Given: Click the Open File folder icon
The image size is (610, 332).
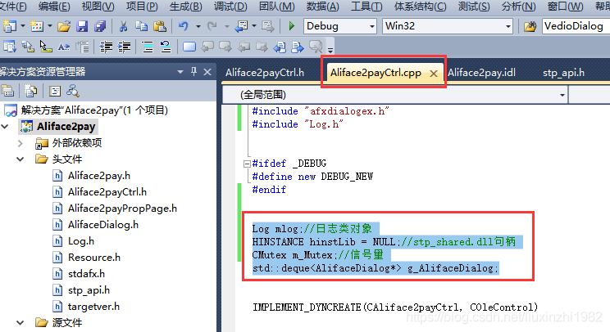Looking at the screenshot, I should click(x=64, y=26).
